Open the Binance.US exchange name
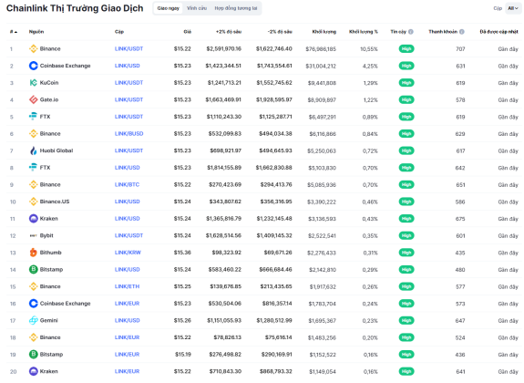The image size is (524, 383). [55, 202]
